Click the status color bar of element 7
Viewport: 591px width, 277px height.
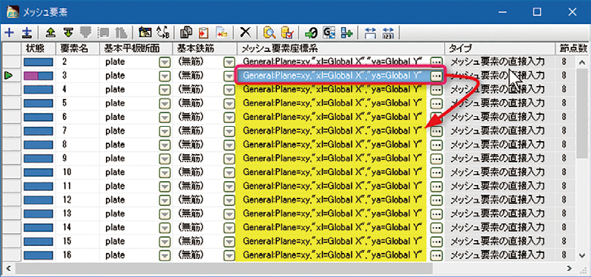tap(38, 131)
